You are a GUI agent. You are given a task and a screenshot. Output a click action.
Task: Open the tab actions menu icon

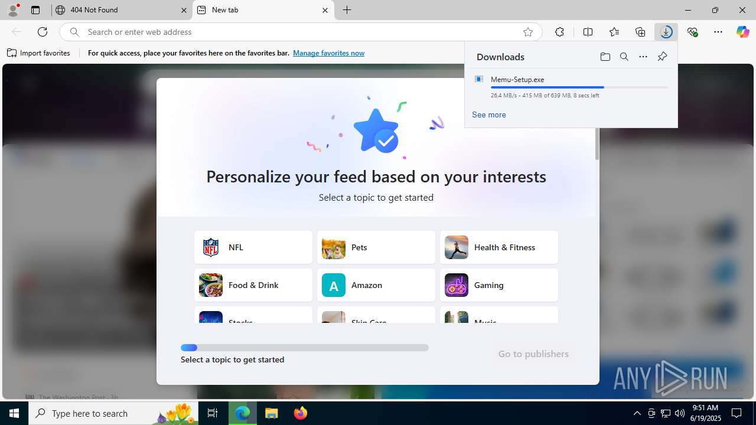point(35,10)
